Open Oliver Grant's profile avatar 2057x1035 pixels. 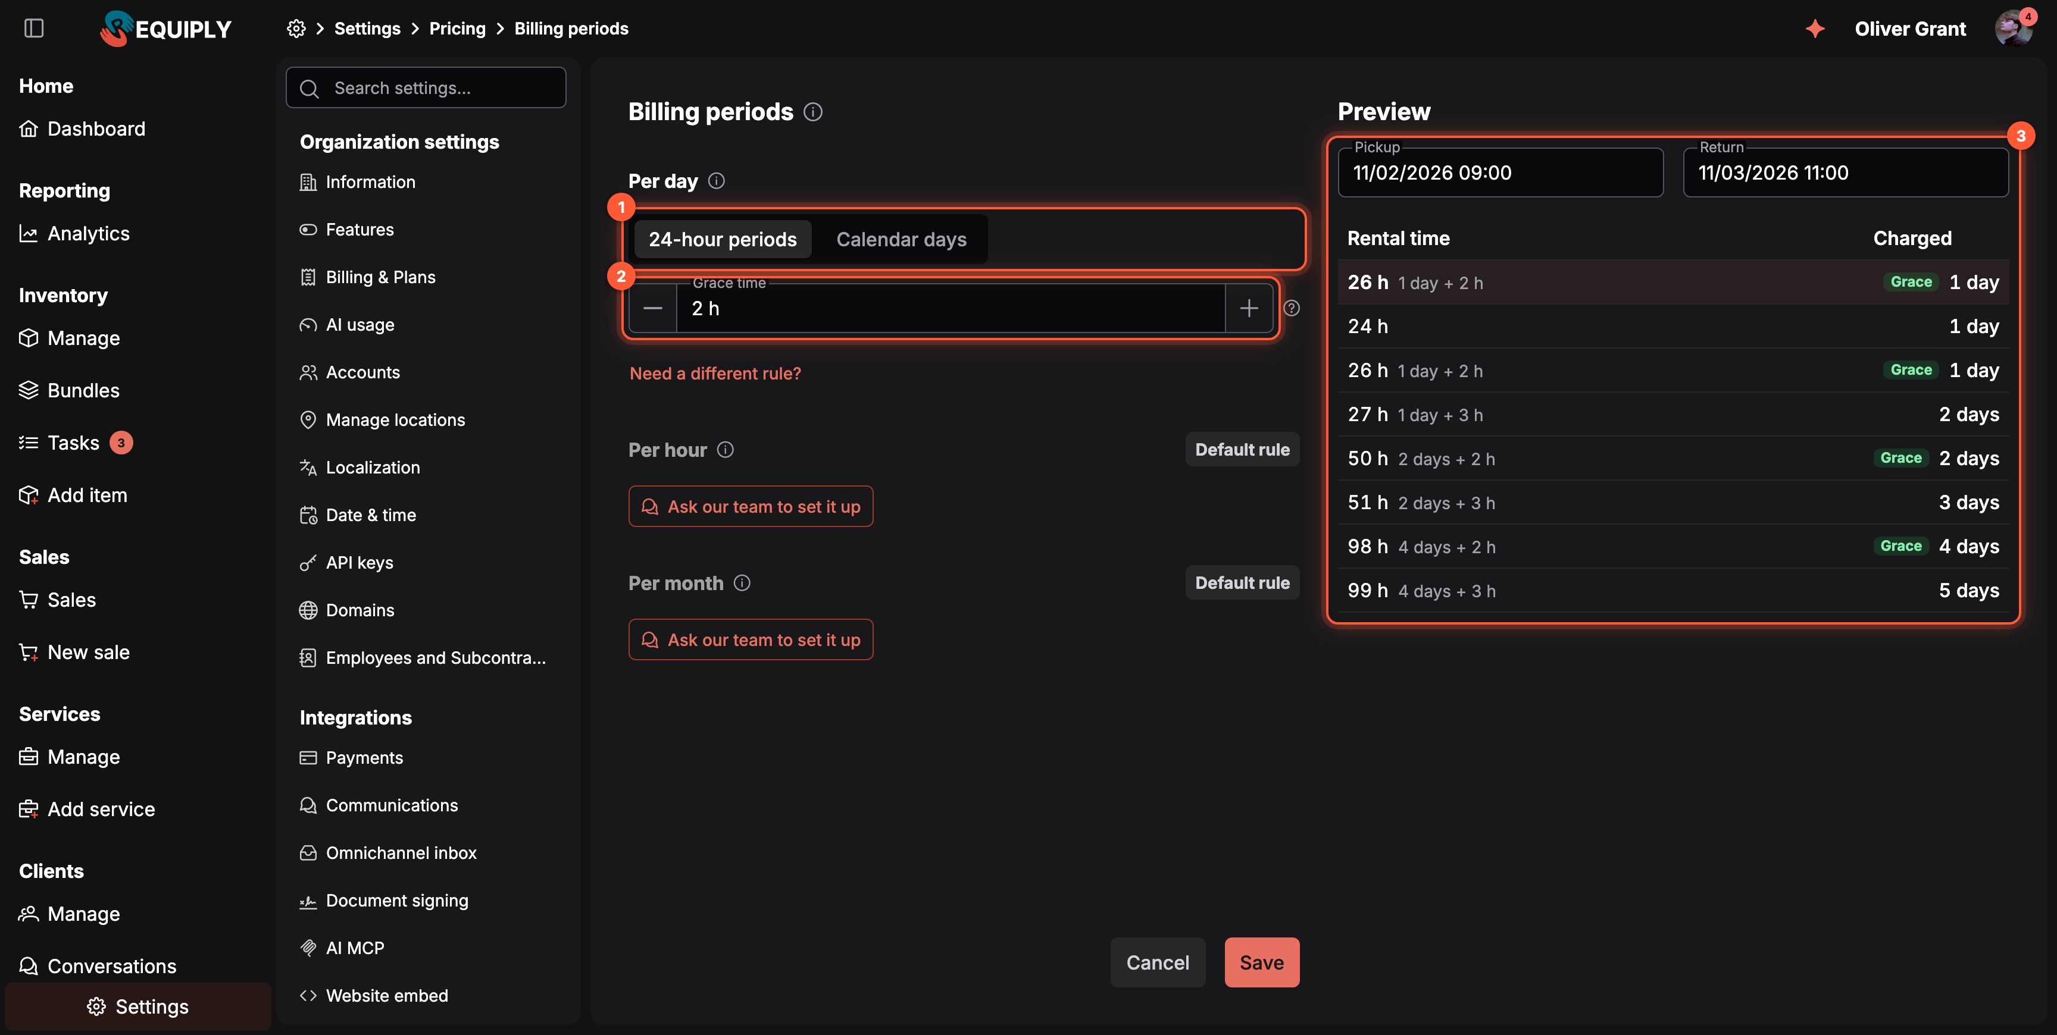(2014, 29)
